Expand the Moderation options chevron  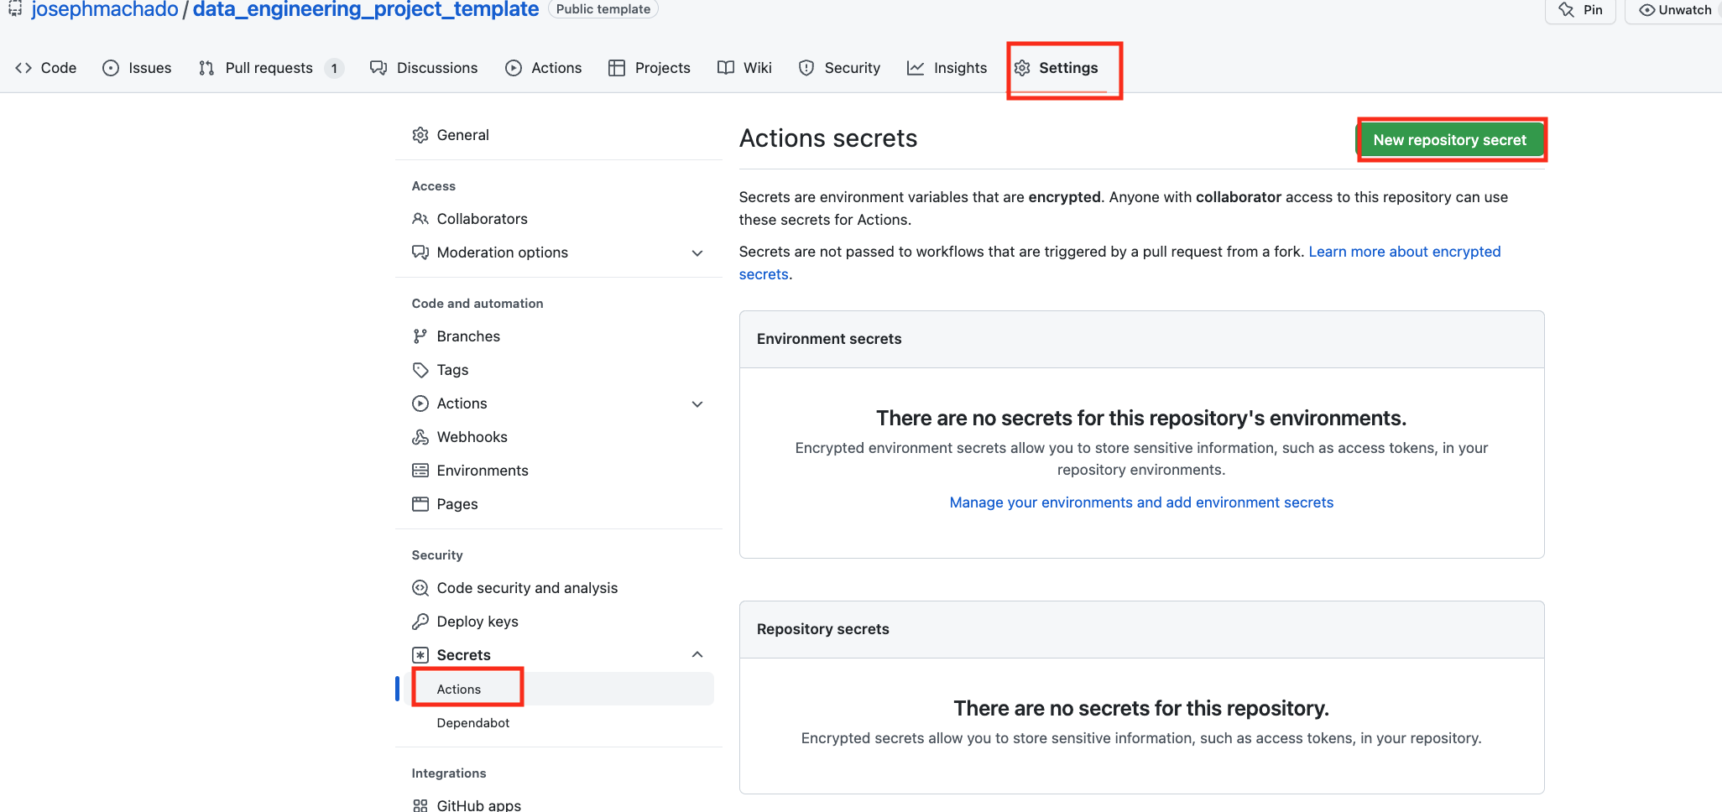coord(697,253)
